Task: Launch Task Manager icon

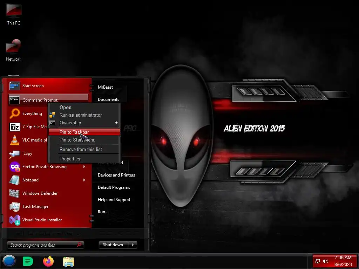Action: (14, 207)
